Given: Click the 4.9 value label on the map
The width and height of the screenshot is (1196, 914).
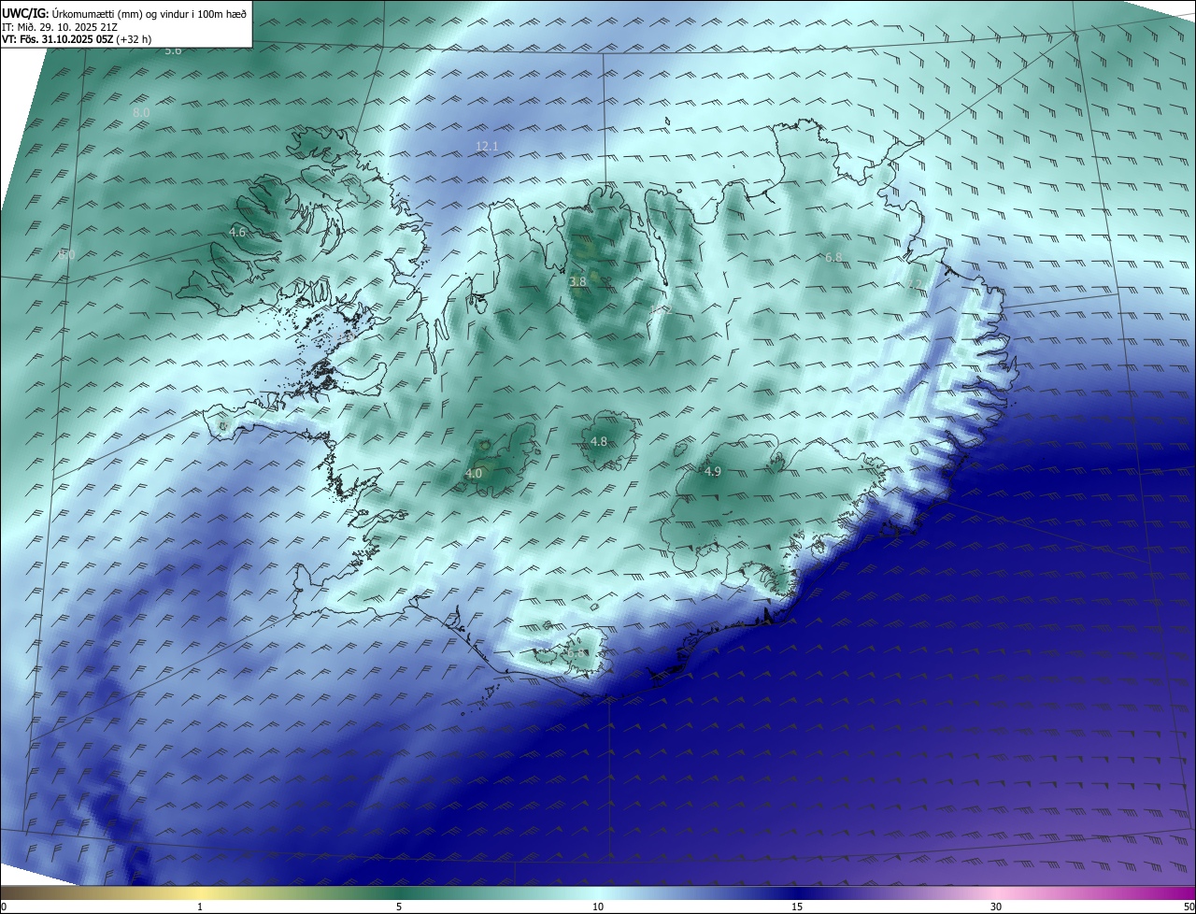Looking at the screenshot, I should 712,472.
